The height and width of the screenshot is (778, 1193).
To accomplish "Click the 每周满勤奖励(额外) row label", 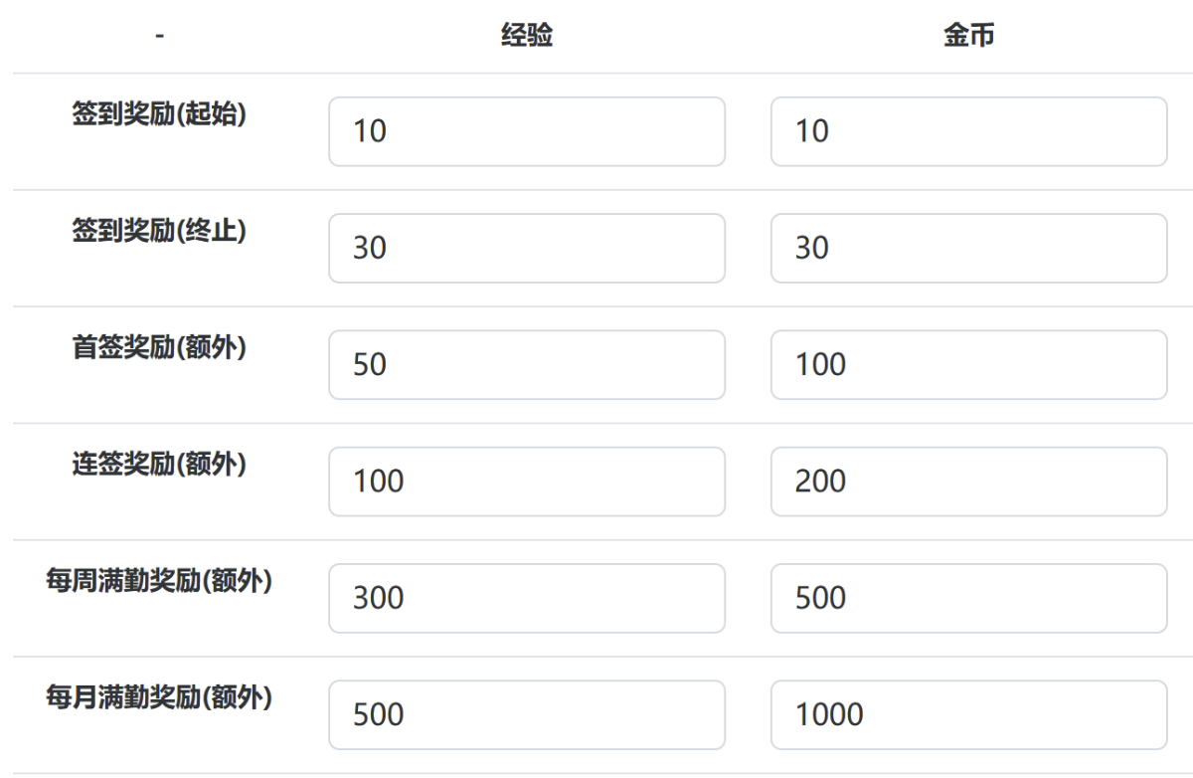I will click(x=159, y=581).
